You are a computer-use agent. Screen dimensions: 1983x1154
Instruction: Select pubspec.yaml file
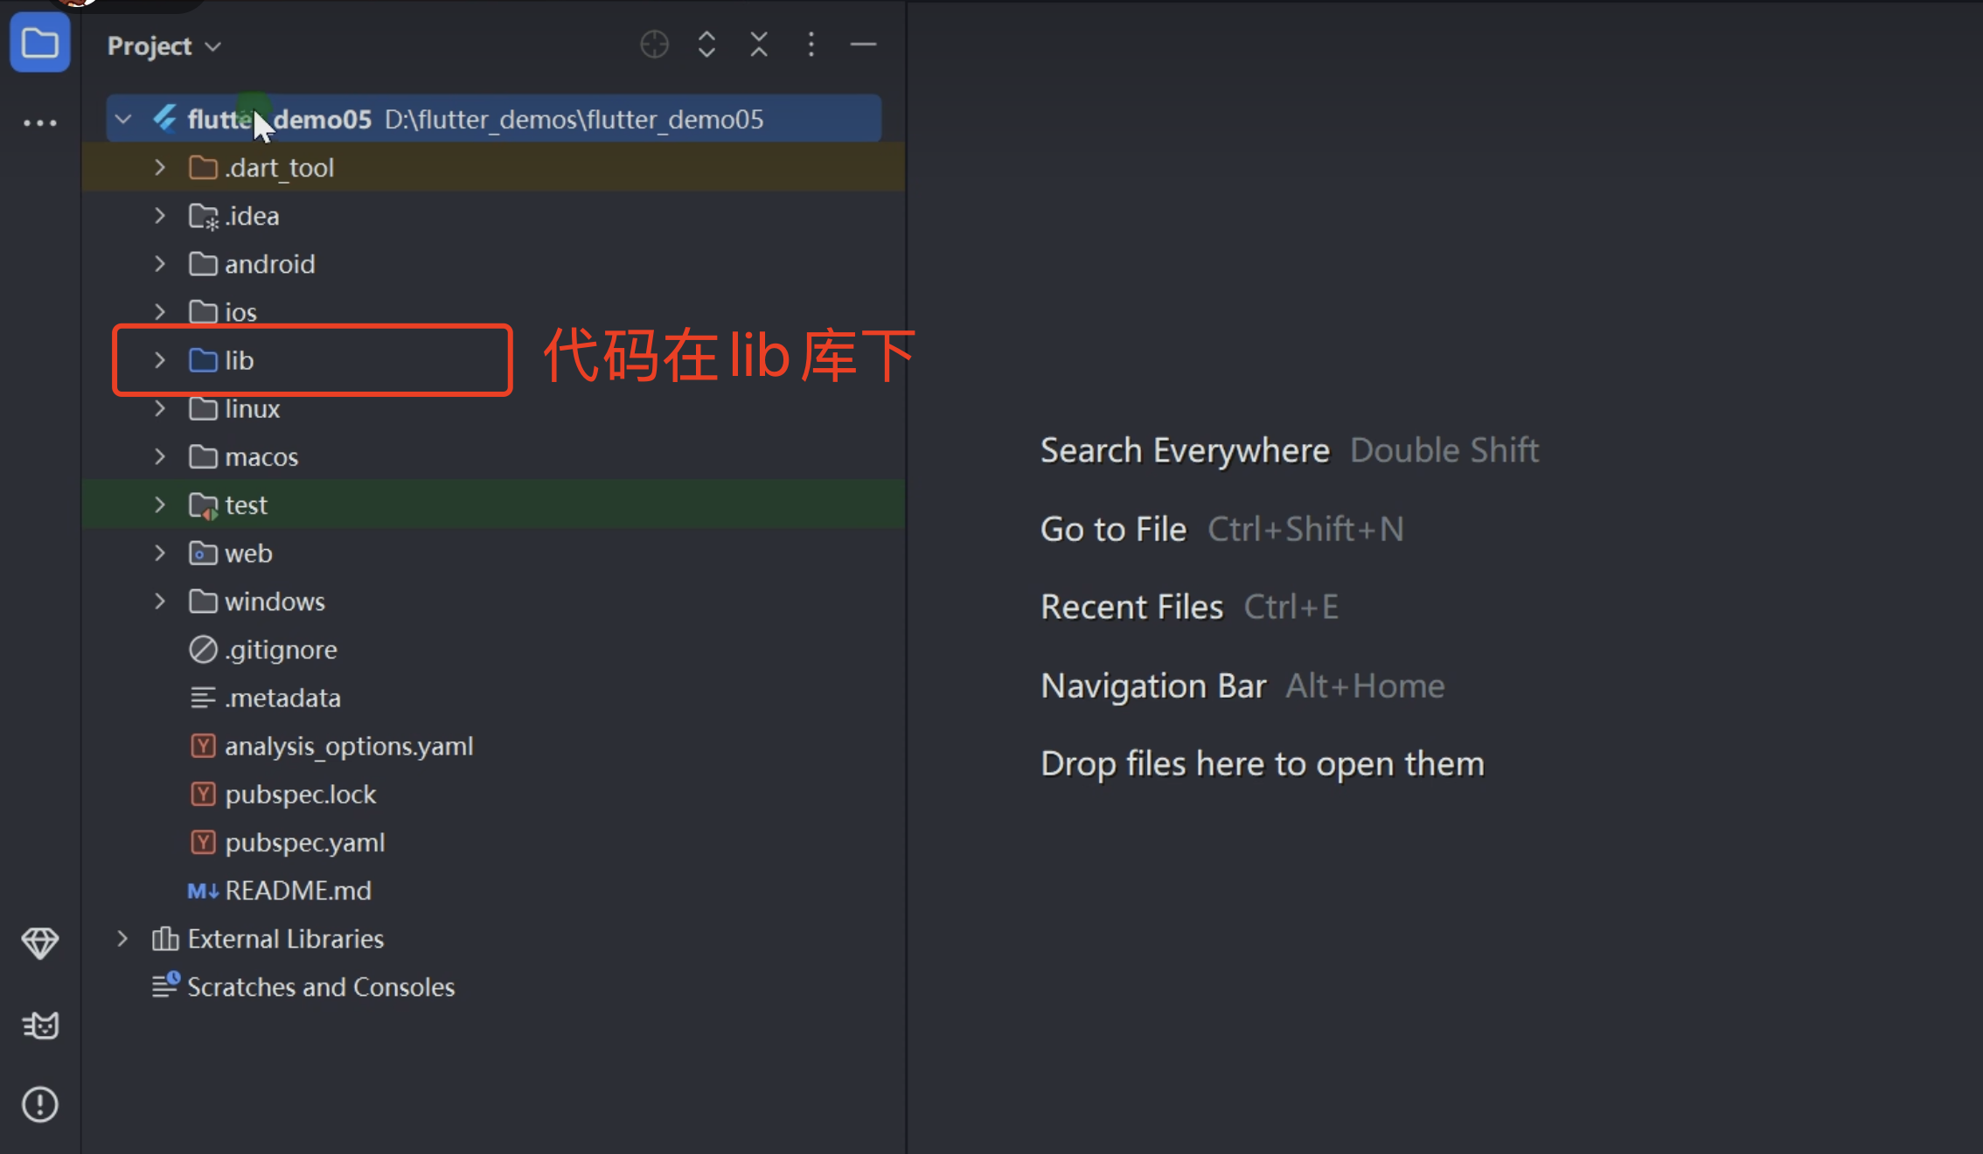[x=304, y=843]
